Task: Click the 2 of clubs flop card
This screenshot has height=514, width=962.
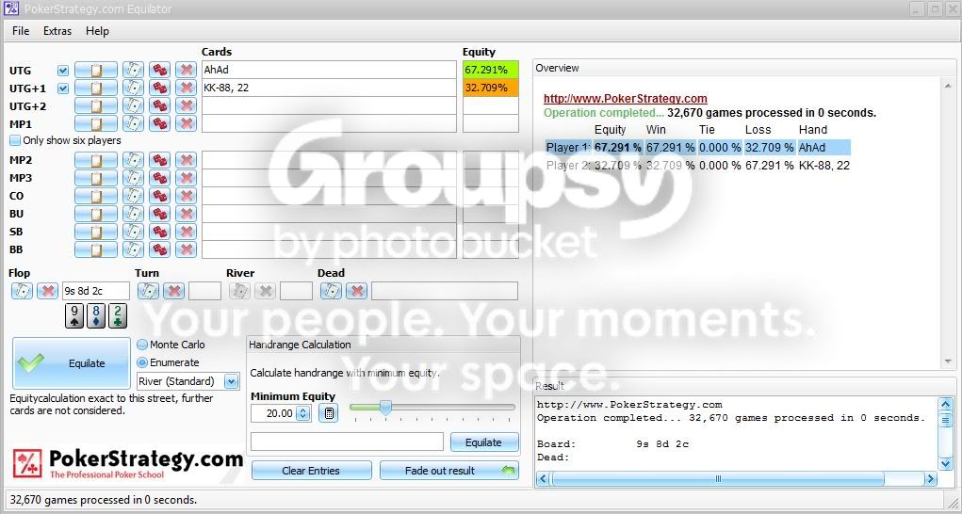Action: coord(117,316)
